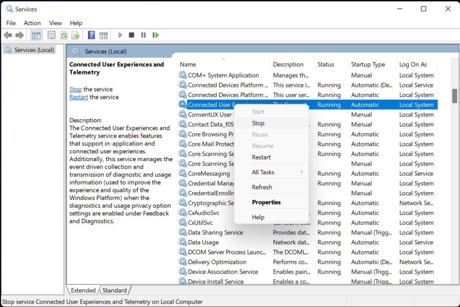Choose Restart in the context menu
The height and width of the screenshot is (307, 460).
pos(261,157)
